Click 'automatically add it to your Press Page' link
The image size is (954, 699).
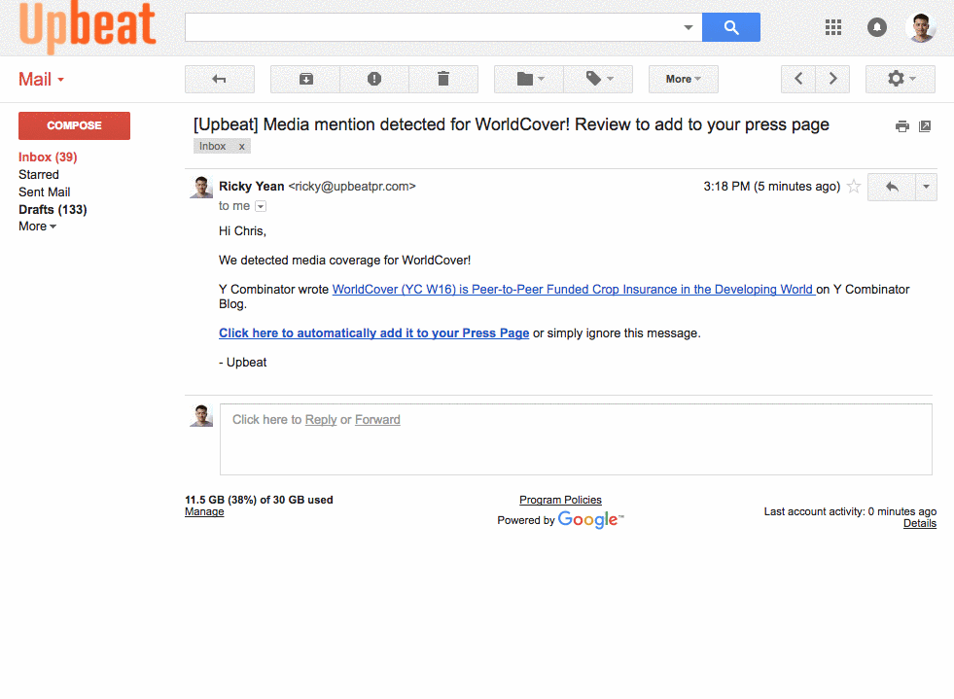tap(373, 333)
